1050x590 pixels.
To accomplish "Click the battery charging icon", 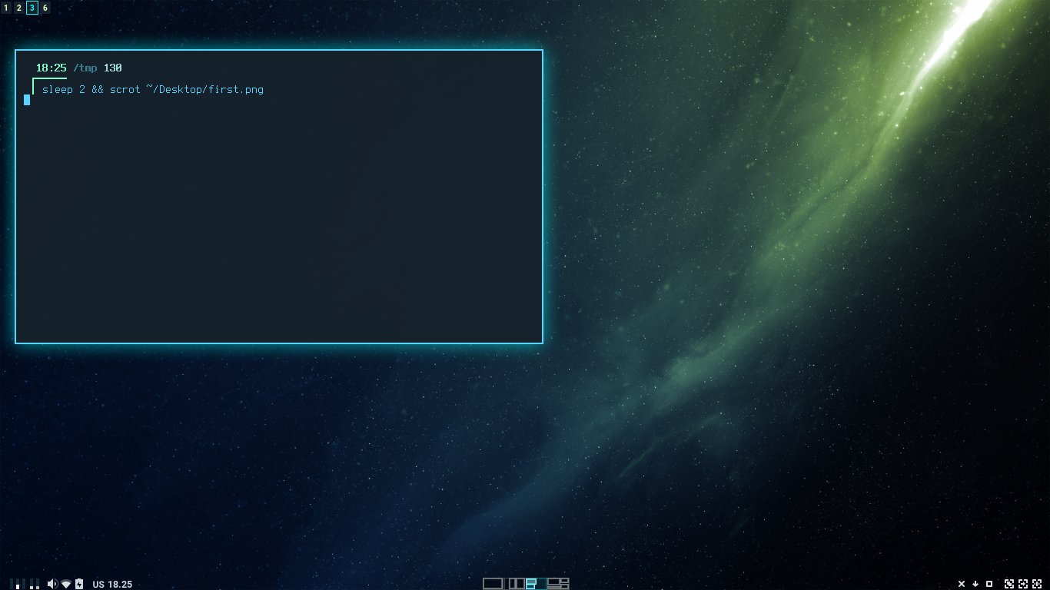I will click(x=79, y=584).
